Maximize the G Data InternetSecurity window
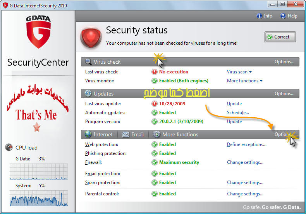This screenshot has width=306, height=214. click(282, 4)
